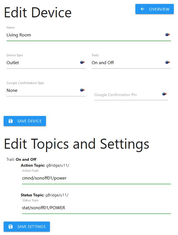Focus the Google Confirmation Pin input
Image resolution: width=178 pixels, height=235 pixels.
click(x=131, y=95)
